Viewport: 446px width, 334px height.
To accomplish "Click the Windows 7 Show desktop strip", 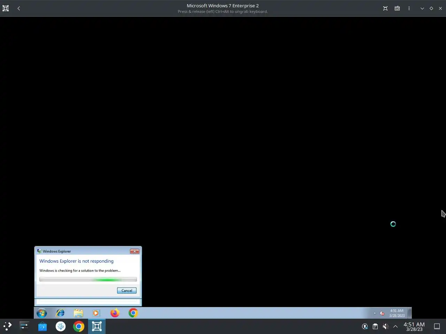I will point(410,313).
